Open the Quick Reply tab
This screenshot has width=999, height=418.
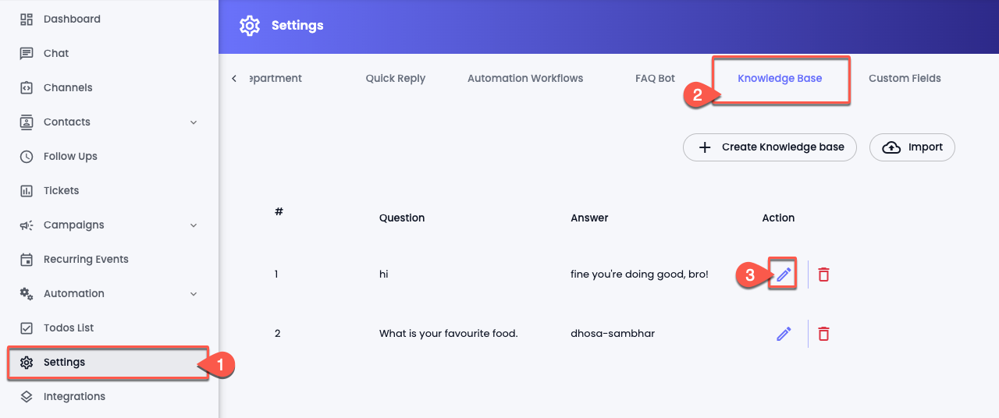tap(396, 78)
